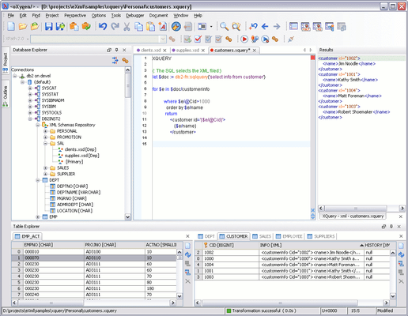Toggle pin on Table Explorer panel
Image resolution: width=408 pixels, height=316 pixels.
(x=391, y=227)
